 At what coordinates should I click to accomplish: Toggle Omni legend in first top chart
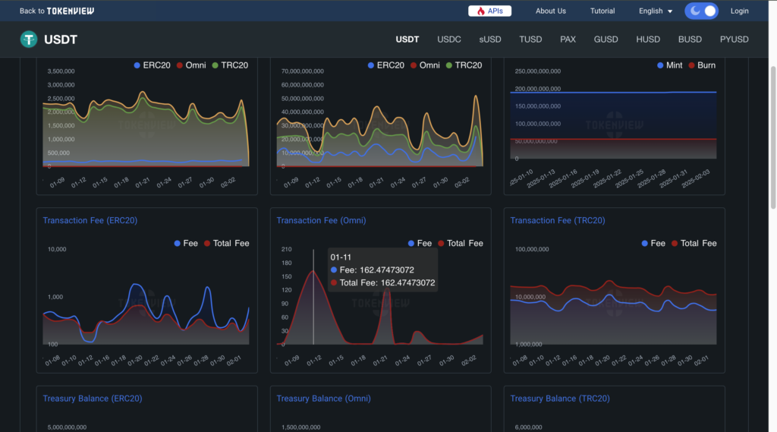click(191, 65)
